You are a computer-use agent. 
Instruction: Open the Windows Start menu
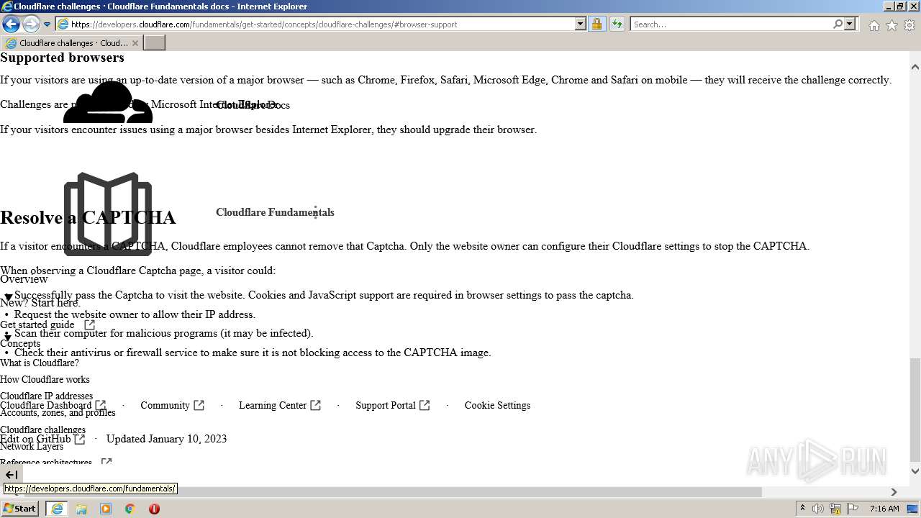point(19,508)
